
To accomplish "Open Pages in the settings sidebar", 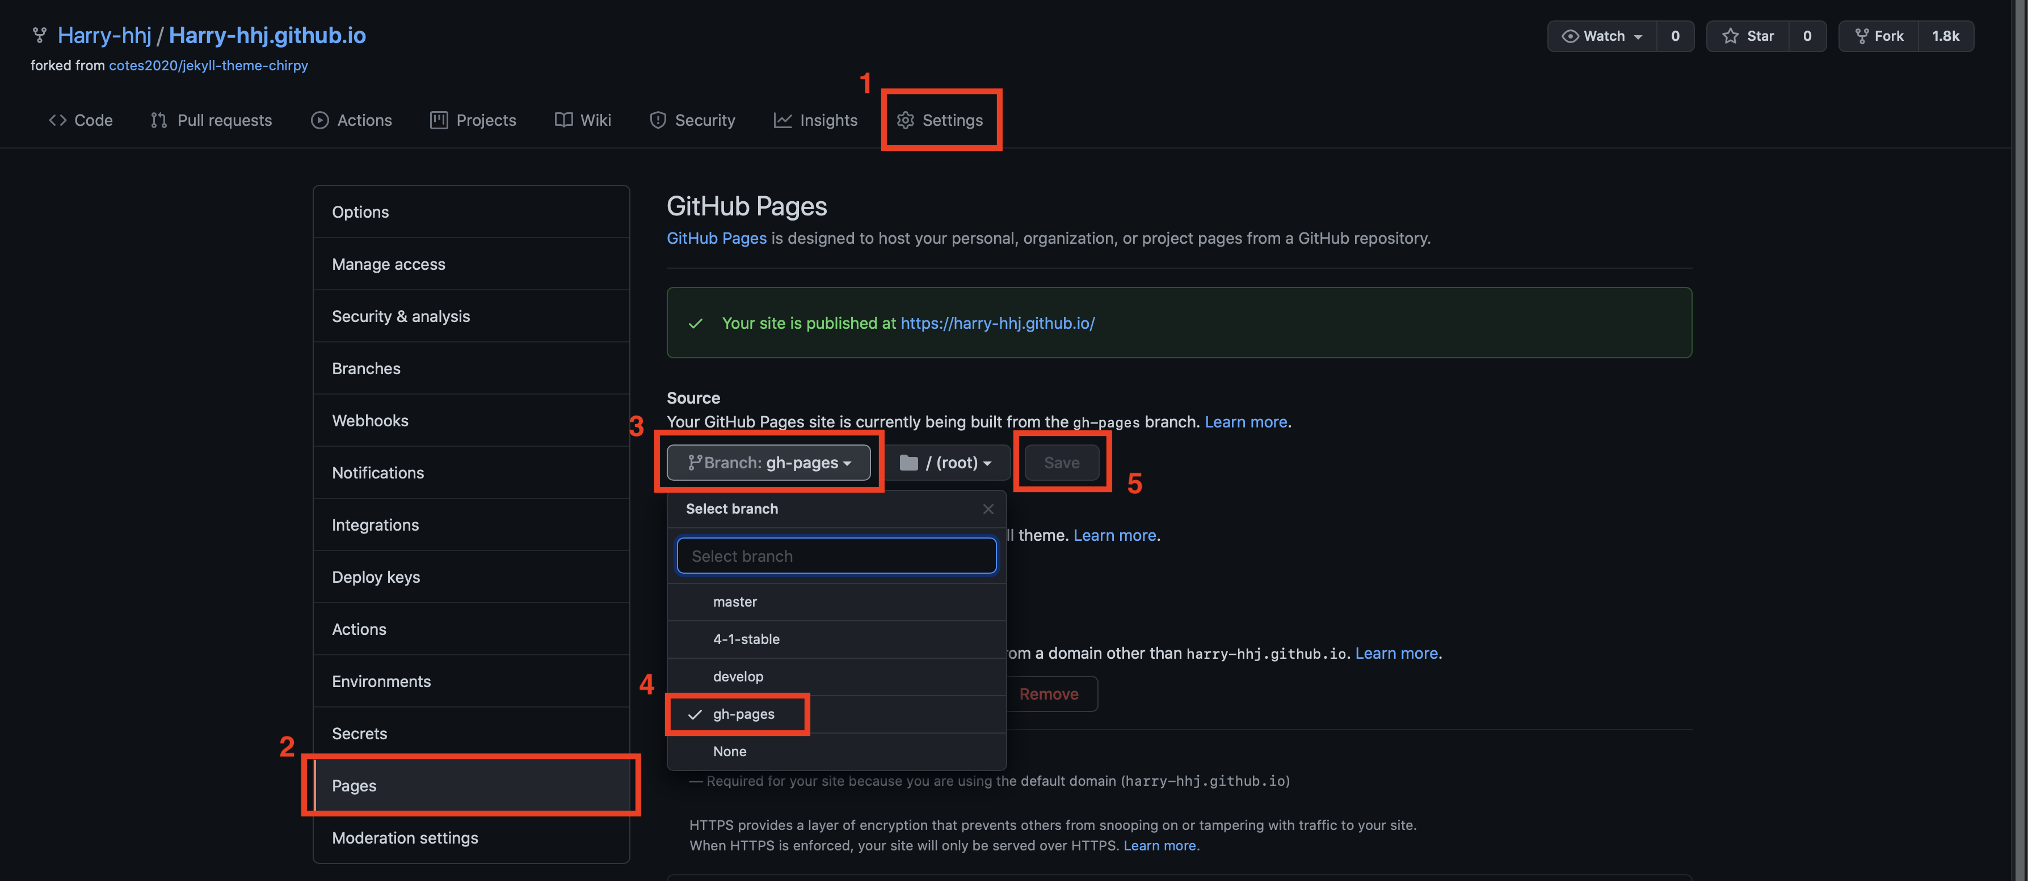I will click(354, 786).
